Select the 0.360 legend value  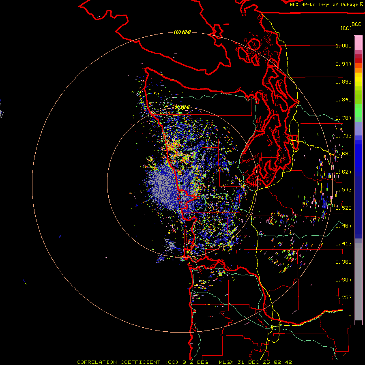(344, 262)
